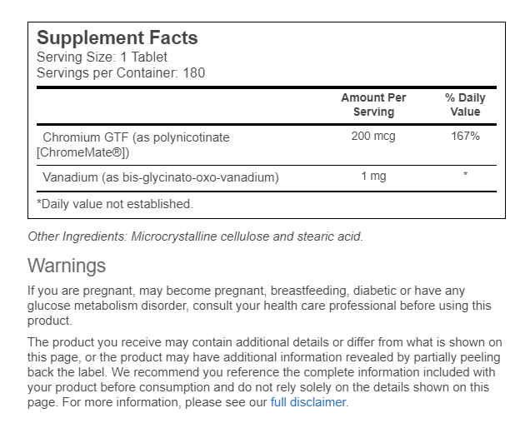Click the Serving Size: 1 Tablet line
The width and height of the screenshot is (530, 433).
point(102,57)
